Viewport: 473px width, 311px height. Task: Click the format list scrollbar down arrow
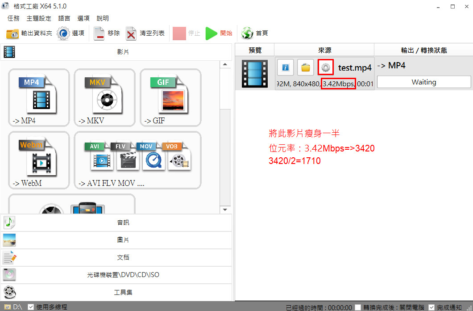[x=225, y=209]
